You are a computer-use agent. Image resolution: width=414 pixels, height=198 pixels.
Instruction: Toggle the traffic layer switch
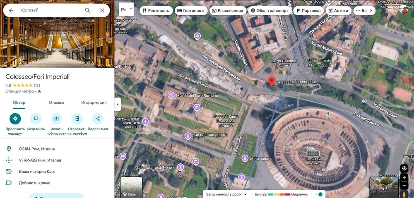(319, 194)
